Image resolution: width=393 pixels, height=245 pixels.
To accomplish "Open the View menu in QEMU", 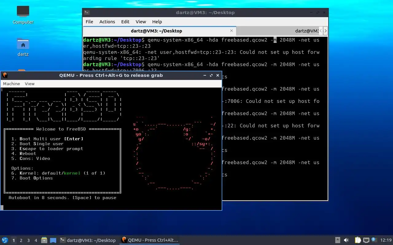I will [x=29, y=84].
